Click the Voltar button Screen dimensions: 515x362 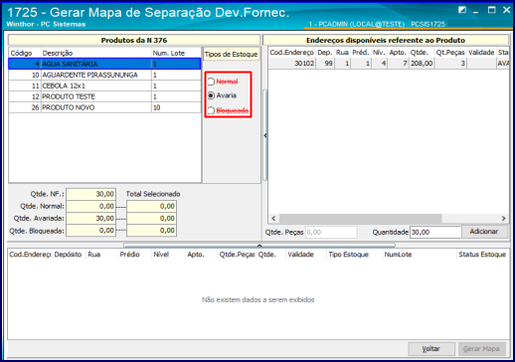coord(431,349)
